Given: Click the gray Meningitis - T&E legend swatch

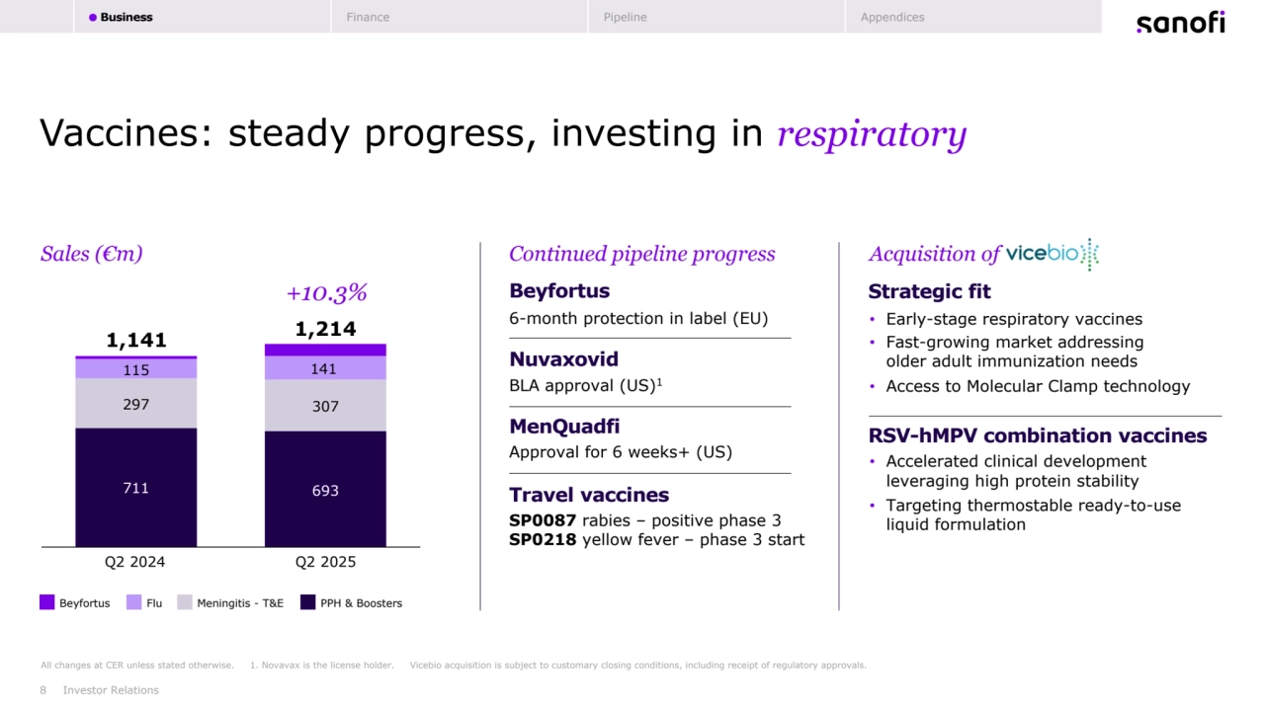Looking at the screenshot, I should tap(184, 602).
